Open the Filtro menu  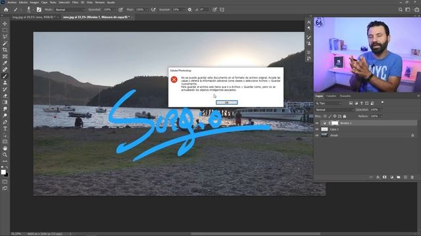pos(75,3)
